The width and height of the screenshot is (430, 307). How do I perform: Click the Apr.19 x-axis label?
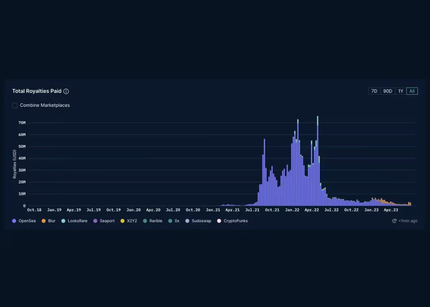pos(74,210)
